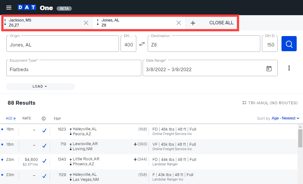Open the date picker calendar icon

tap(269, 68)
